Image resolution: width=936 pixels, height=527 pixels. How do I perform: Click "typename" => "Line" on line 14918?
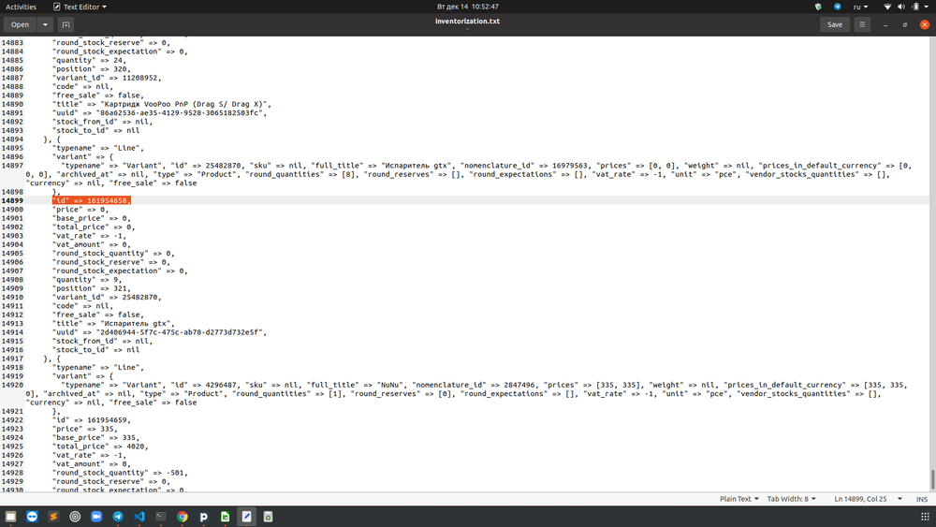[x=98, y=368]
